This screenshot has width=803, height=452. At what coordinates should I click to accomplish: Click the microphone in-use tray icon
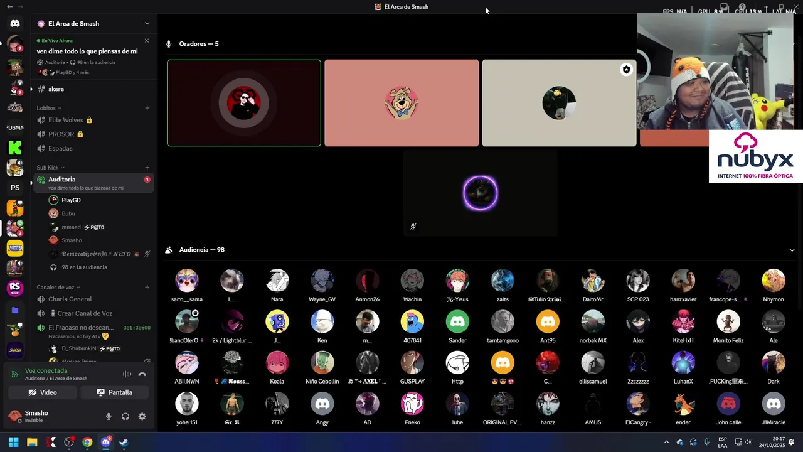click(706, 442)
